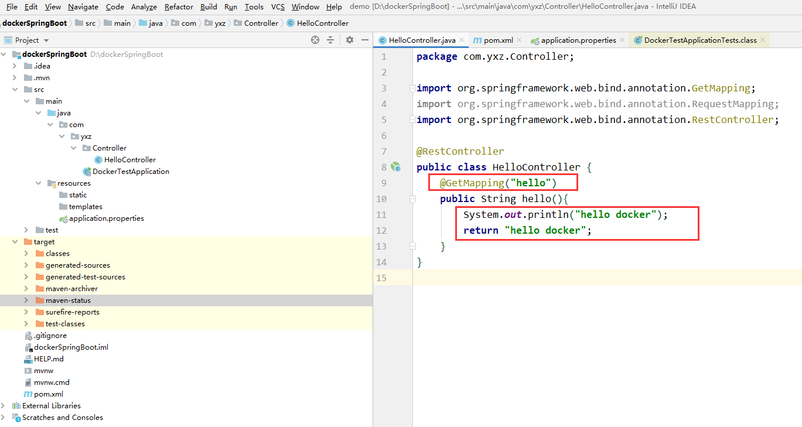Click the application.properties file icon in editor tabs
This screenshot has width=802, height=427.
pos(535,40)
